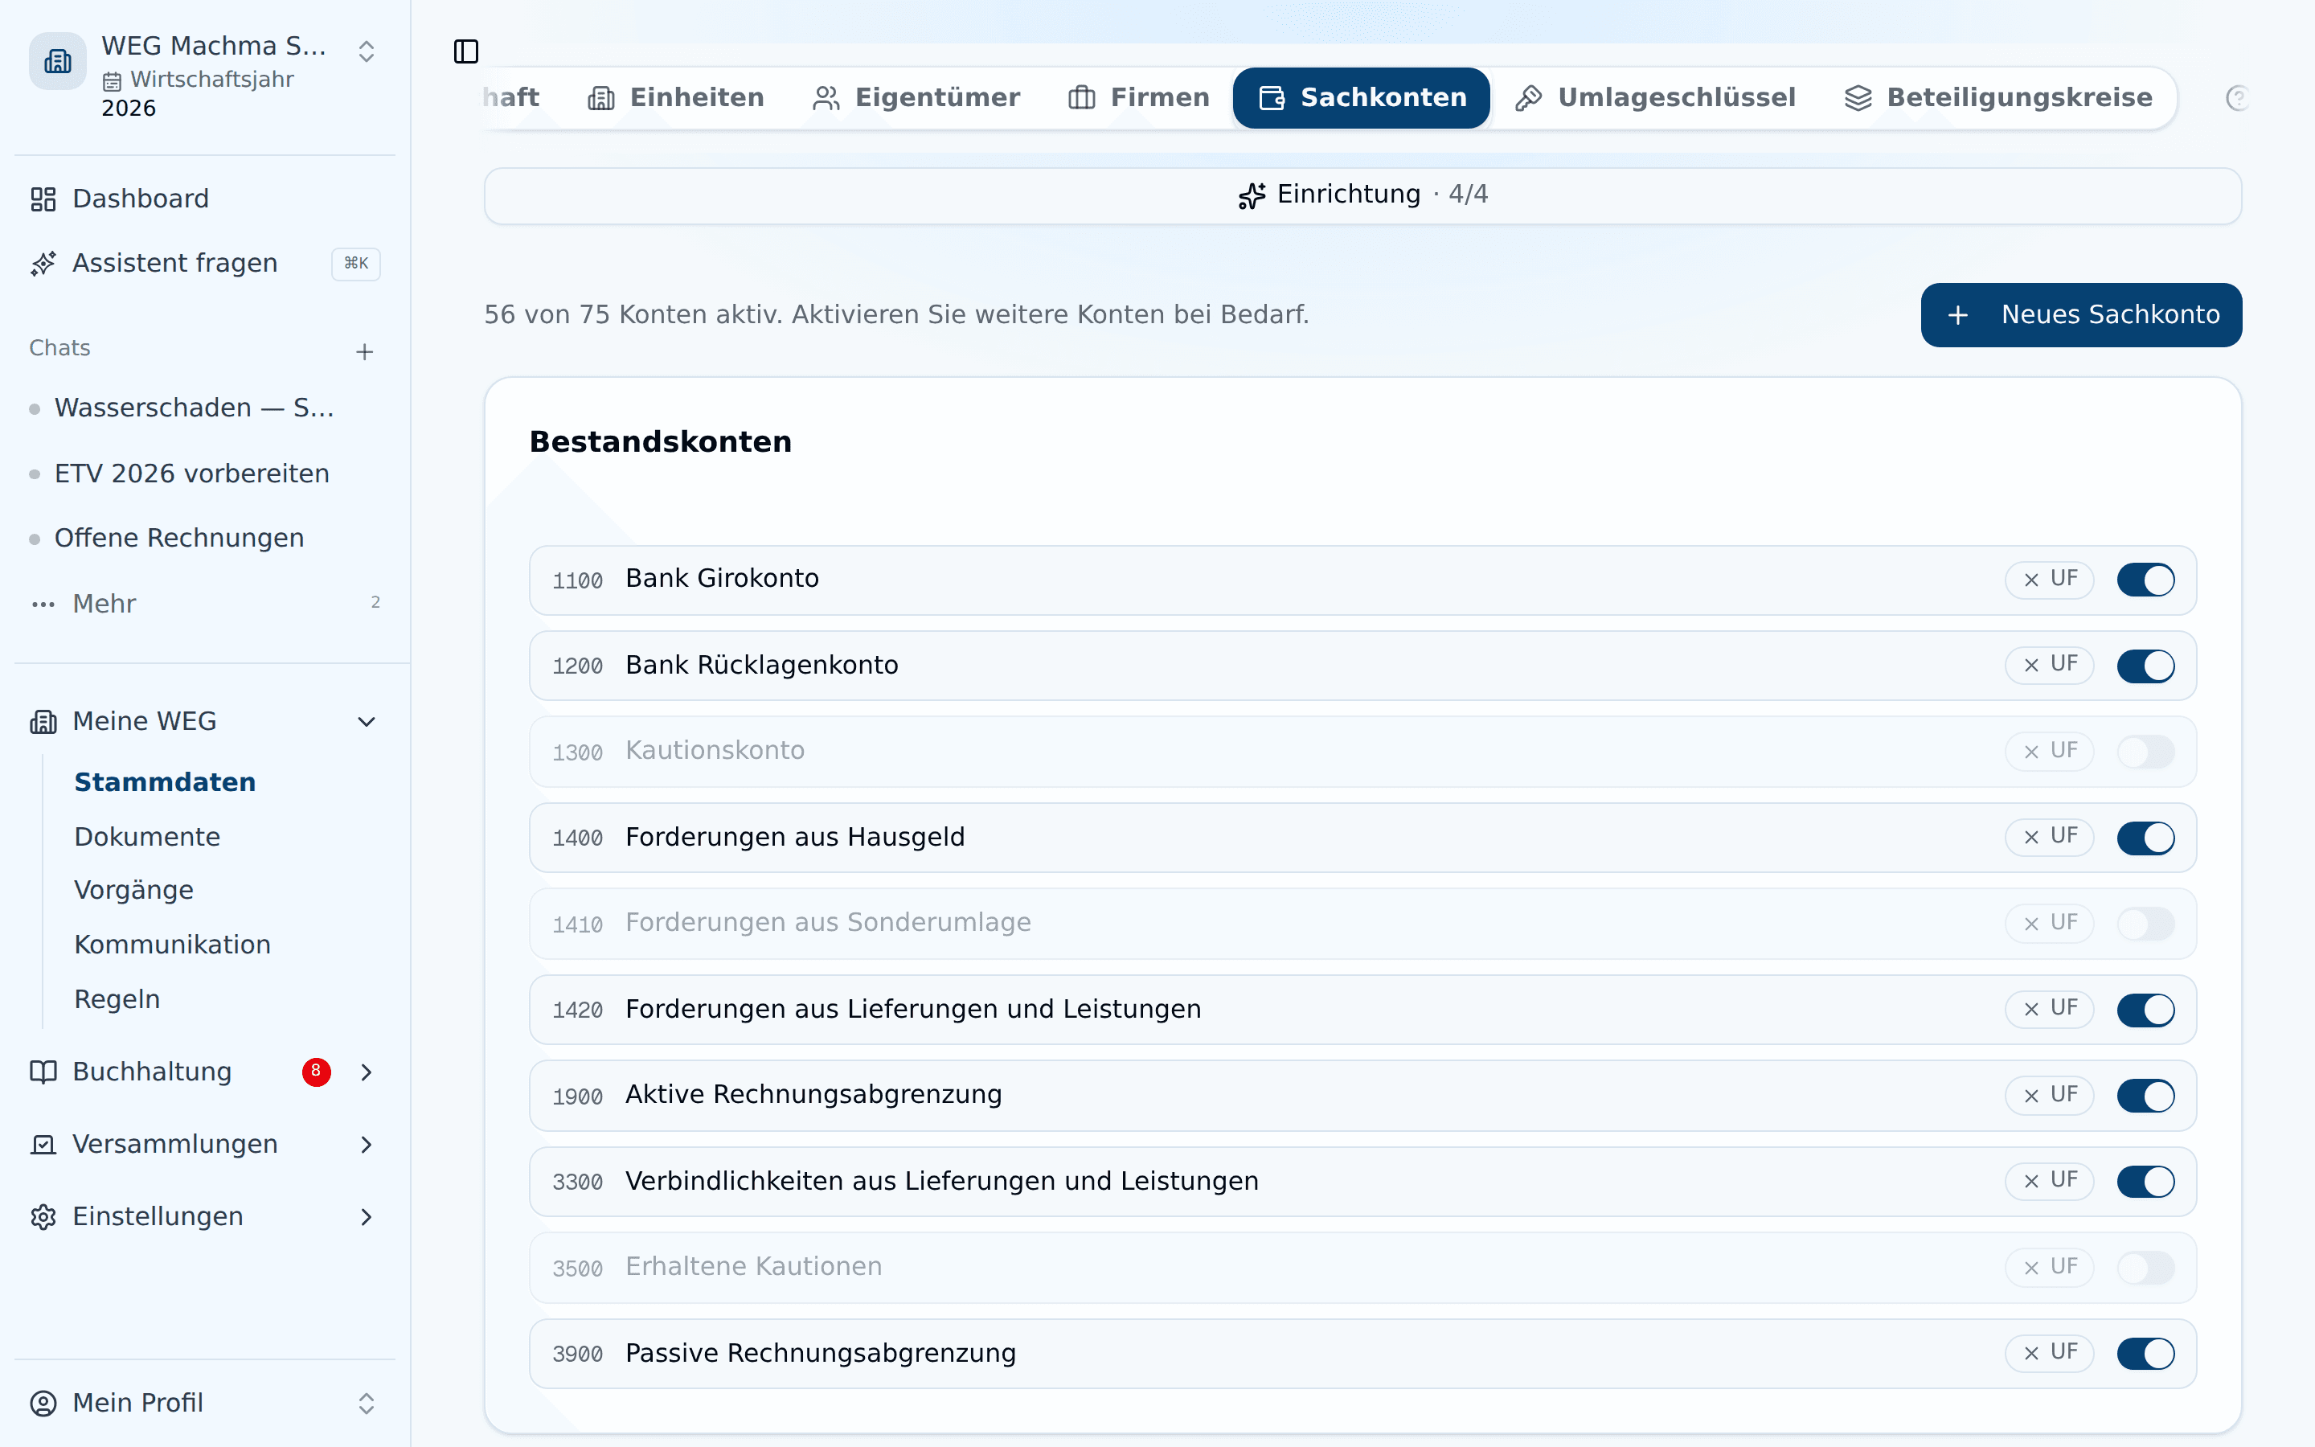Toggle the sidebar panel icon
2315x1447 pixels.
[466, 51]
